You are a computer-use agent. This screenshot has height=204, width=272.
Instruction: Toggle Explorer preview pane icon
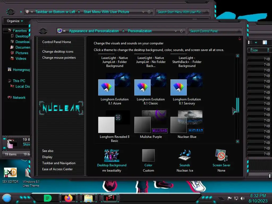point(265,42)
